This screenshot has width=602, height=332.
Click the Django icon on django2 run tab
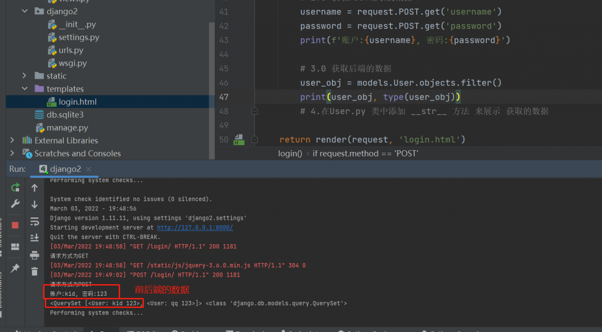pyautogui.click(x=43, y=169)
